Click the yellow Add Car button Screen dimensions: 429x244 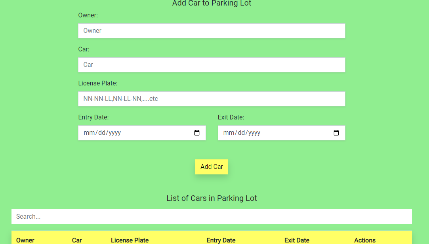pyautogui.click(x=212, y=166)
